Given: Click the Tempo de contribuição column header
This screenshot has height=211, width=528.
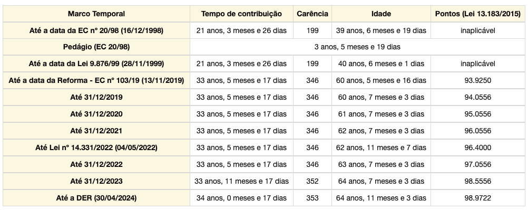Looking at the screenshot, I should click(x=241, y=14).
